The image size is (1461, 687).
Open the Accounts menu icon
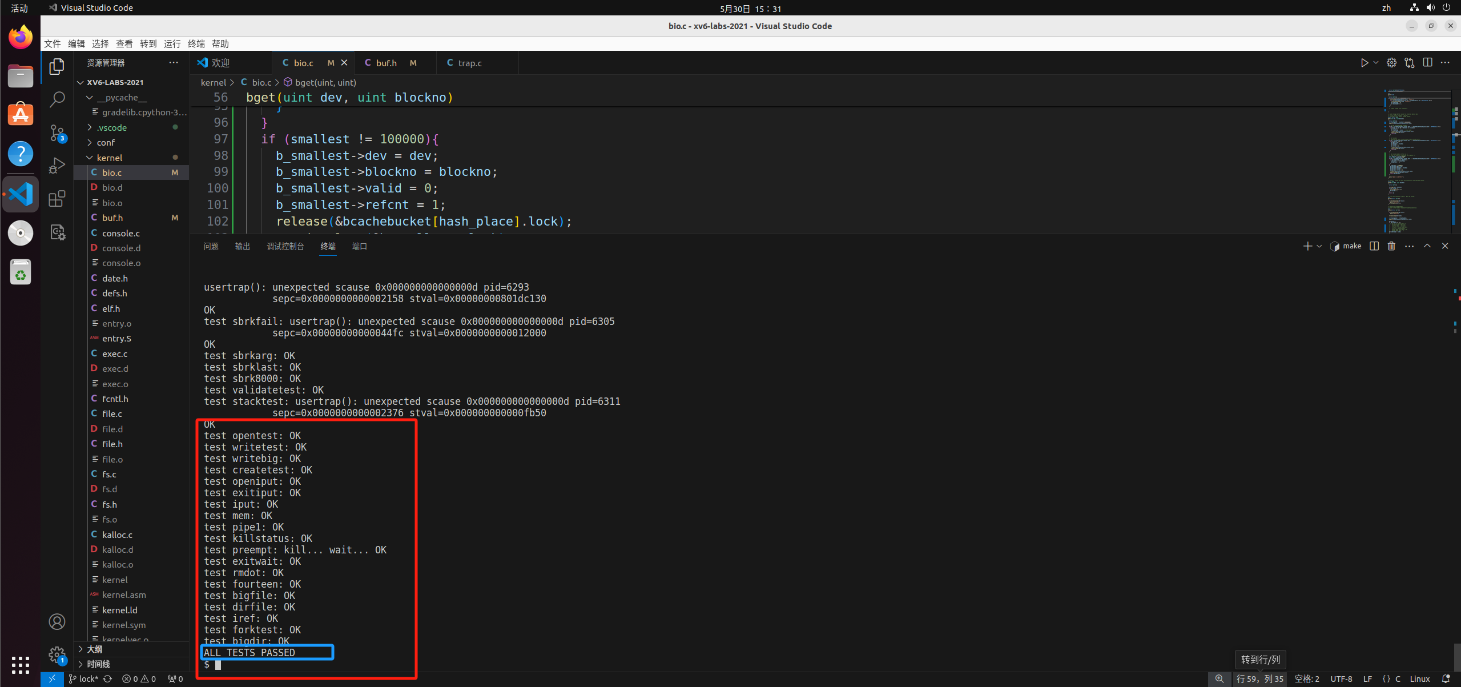[x=57, y=621]
